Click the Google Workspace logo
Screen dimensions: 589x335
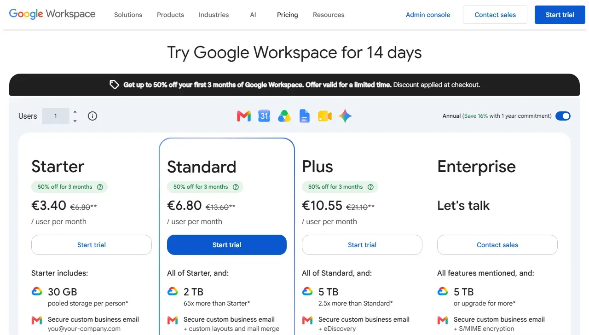pyautogui.click(x=52, y=14)
